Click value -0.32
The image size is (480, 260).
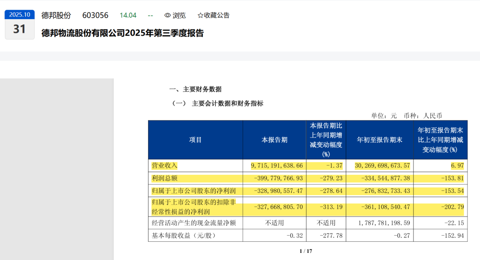click(x=295, y=236)
